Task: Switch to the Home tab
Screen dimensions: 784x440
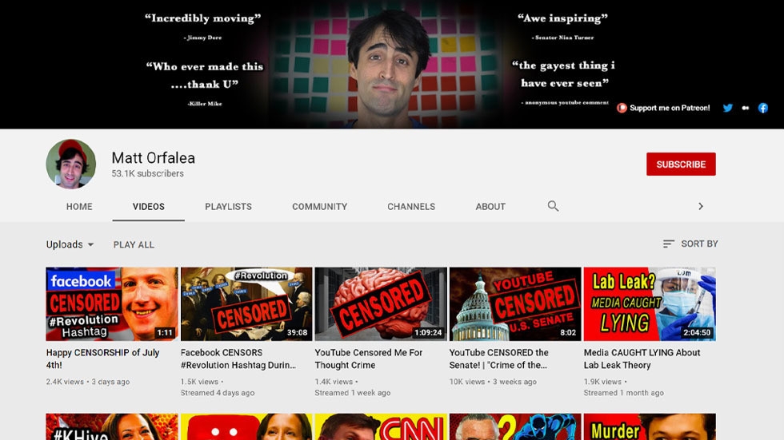Action: 79,207
